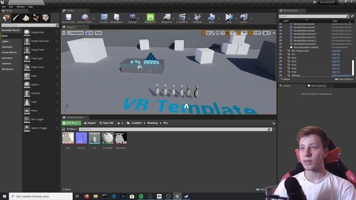Click the Cinematics clapperboard icon

click(x=182, y=17)
